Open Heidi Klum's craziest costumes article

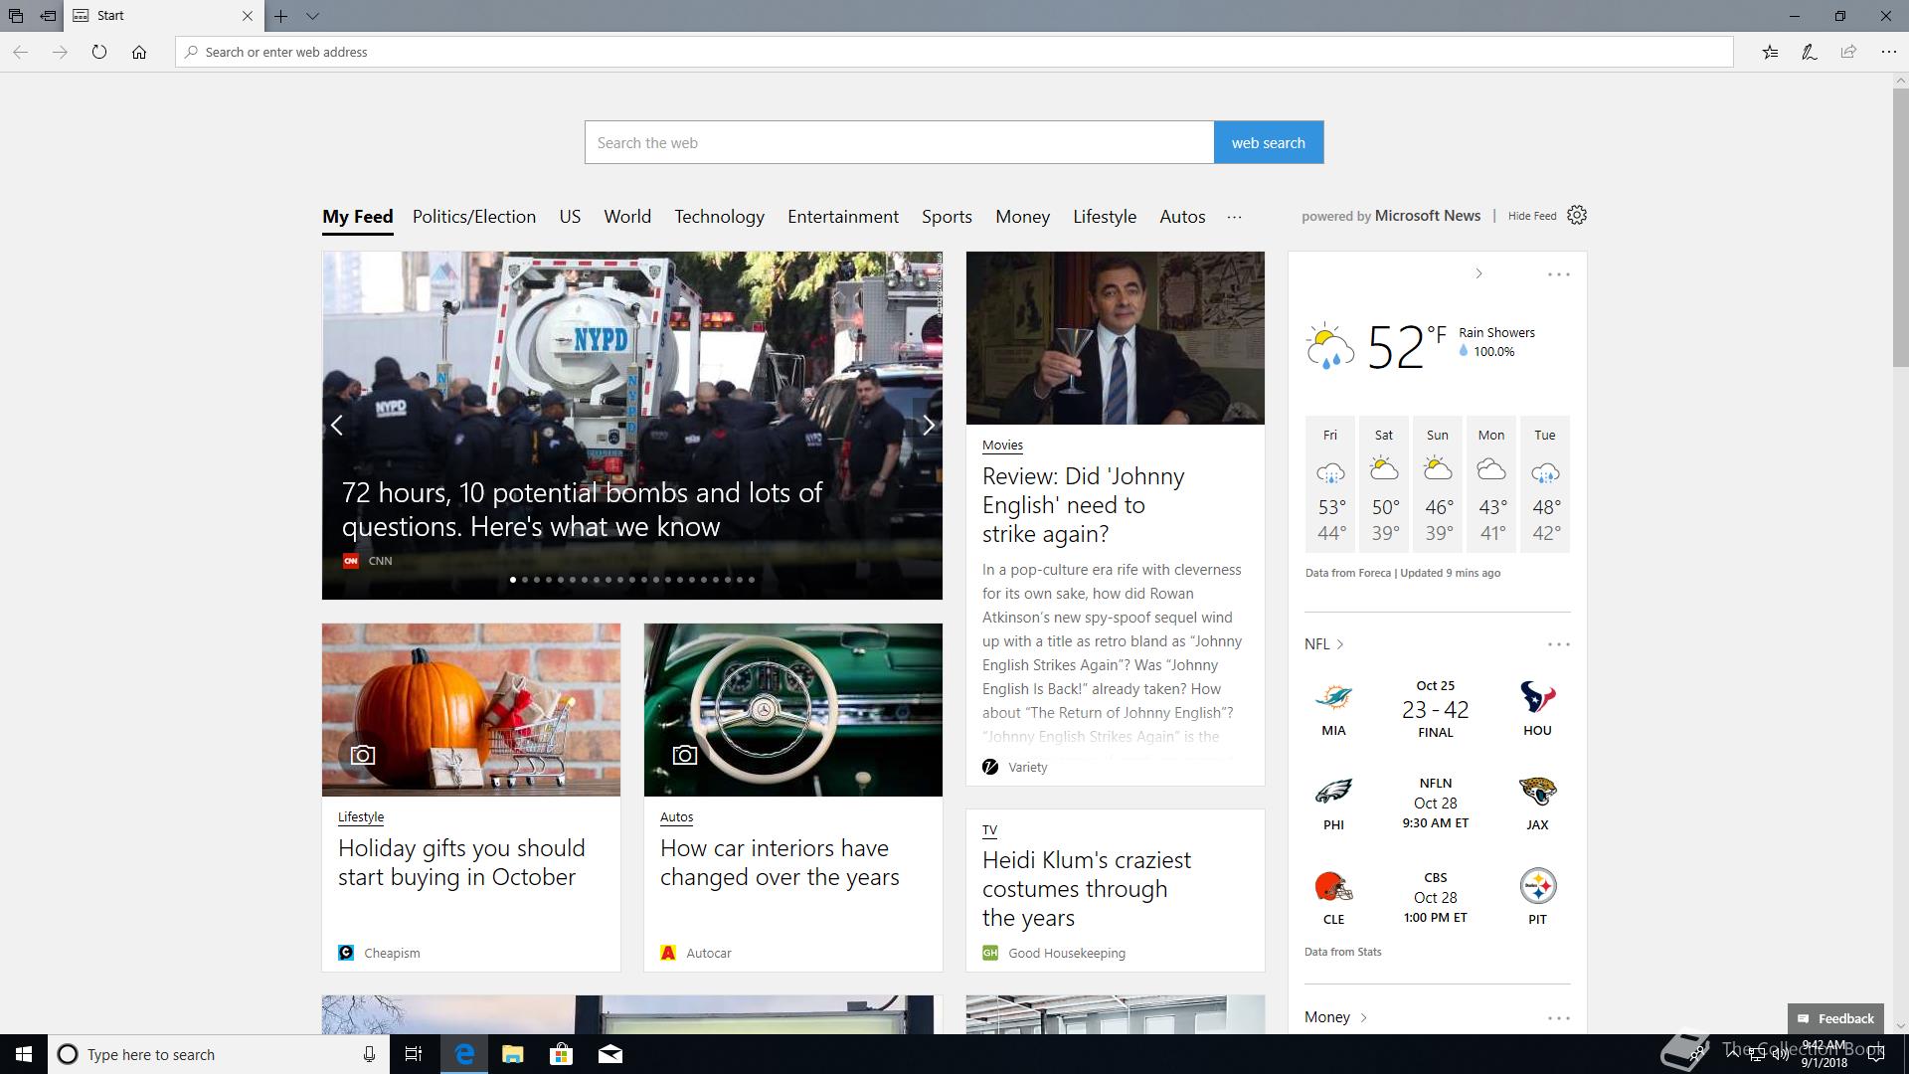1086,888
